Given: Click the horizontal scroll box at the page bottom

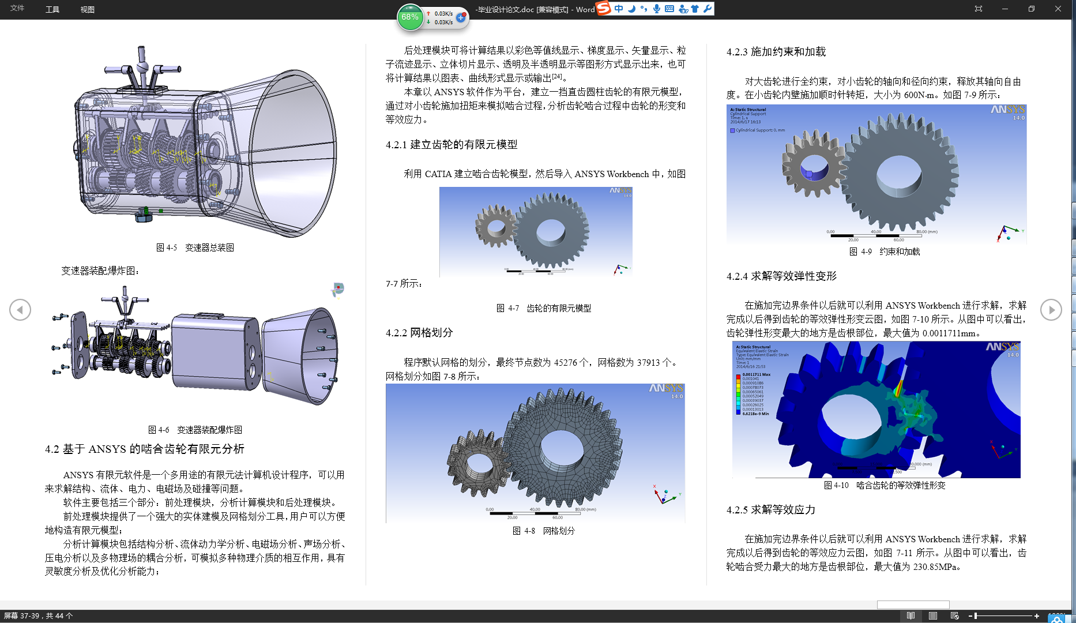Looking at the screenshot, I should [x=913, y=605].
